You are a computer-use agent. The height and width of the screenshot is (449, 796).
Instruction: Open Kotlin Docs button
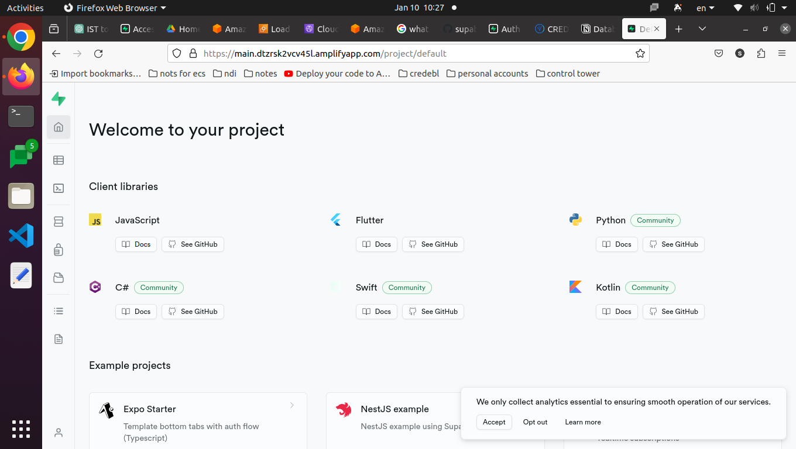pos(617,312)
